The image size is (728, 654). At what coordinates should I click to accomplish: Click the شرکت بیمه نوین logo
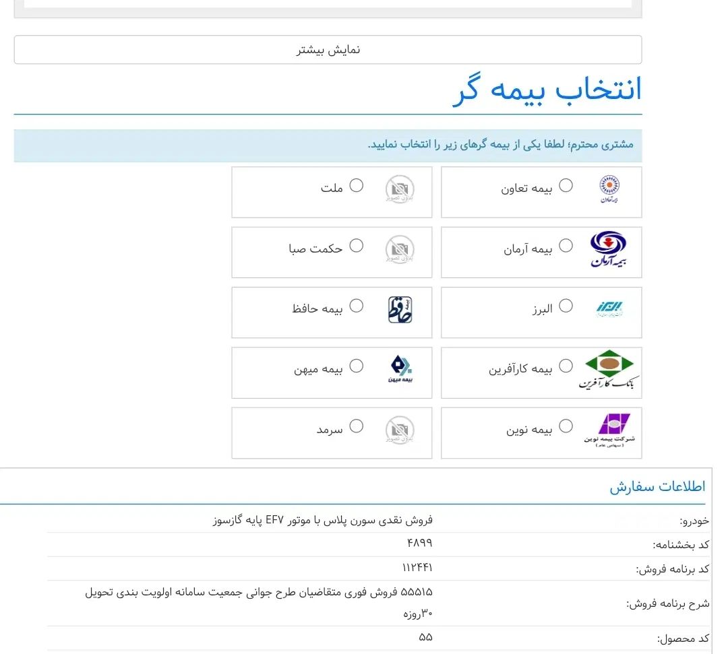pyautogui.click(x=609, y=430)
